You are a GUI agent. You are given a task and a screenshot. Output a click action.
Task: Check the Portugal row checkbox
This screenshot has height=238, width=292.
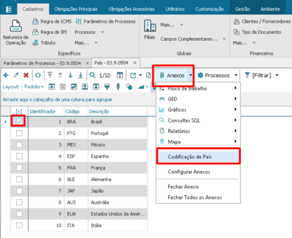click(19, 133)
